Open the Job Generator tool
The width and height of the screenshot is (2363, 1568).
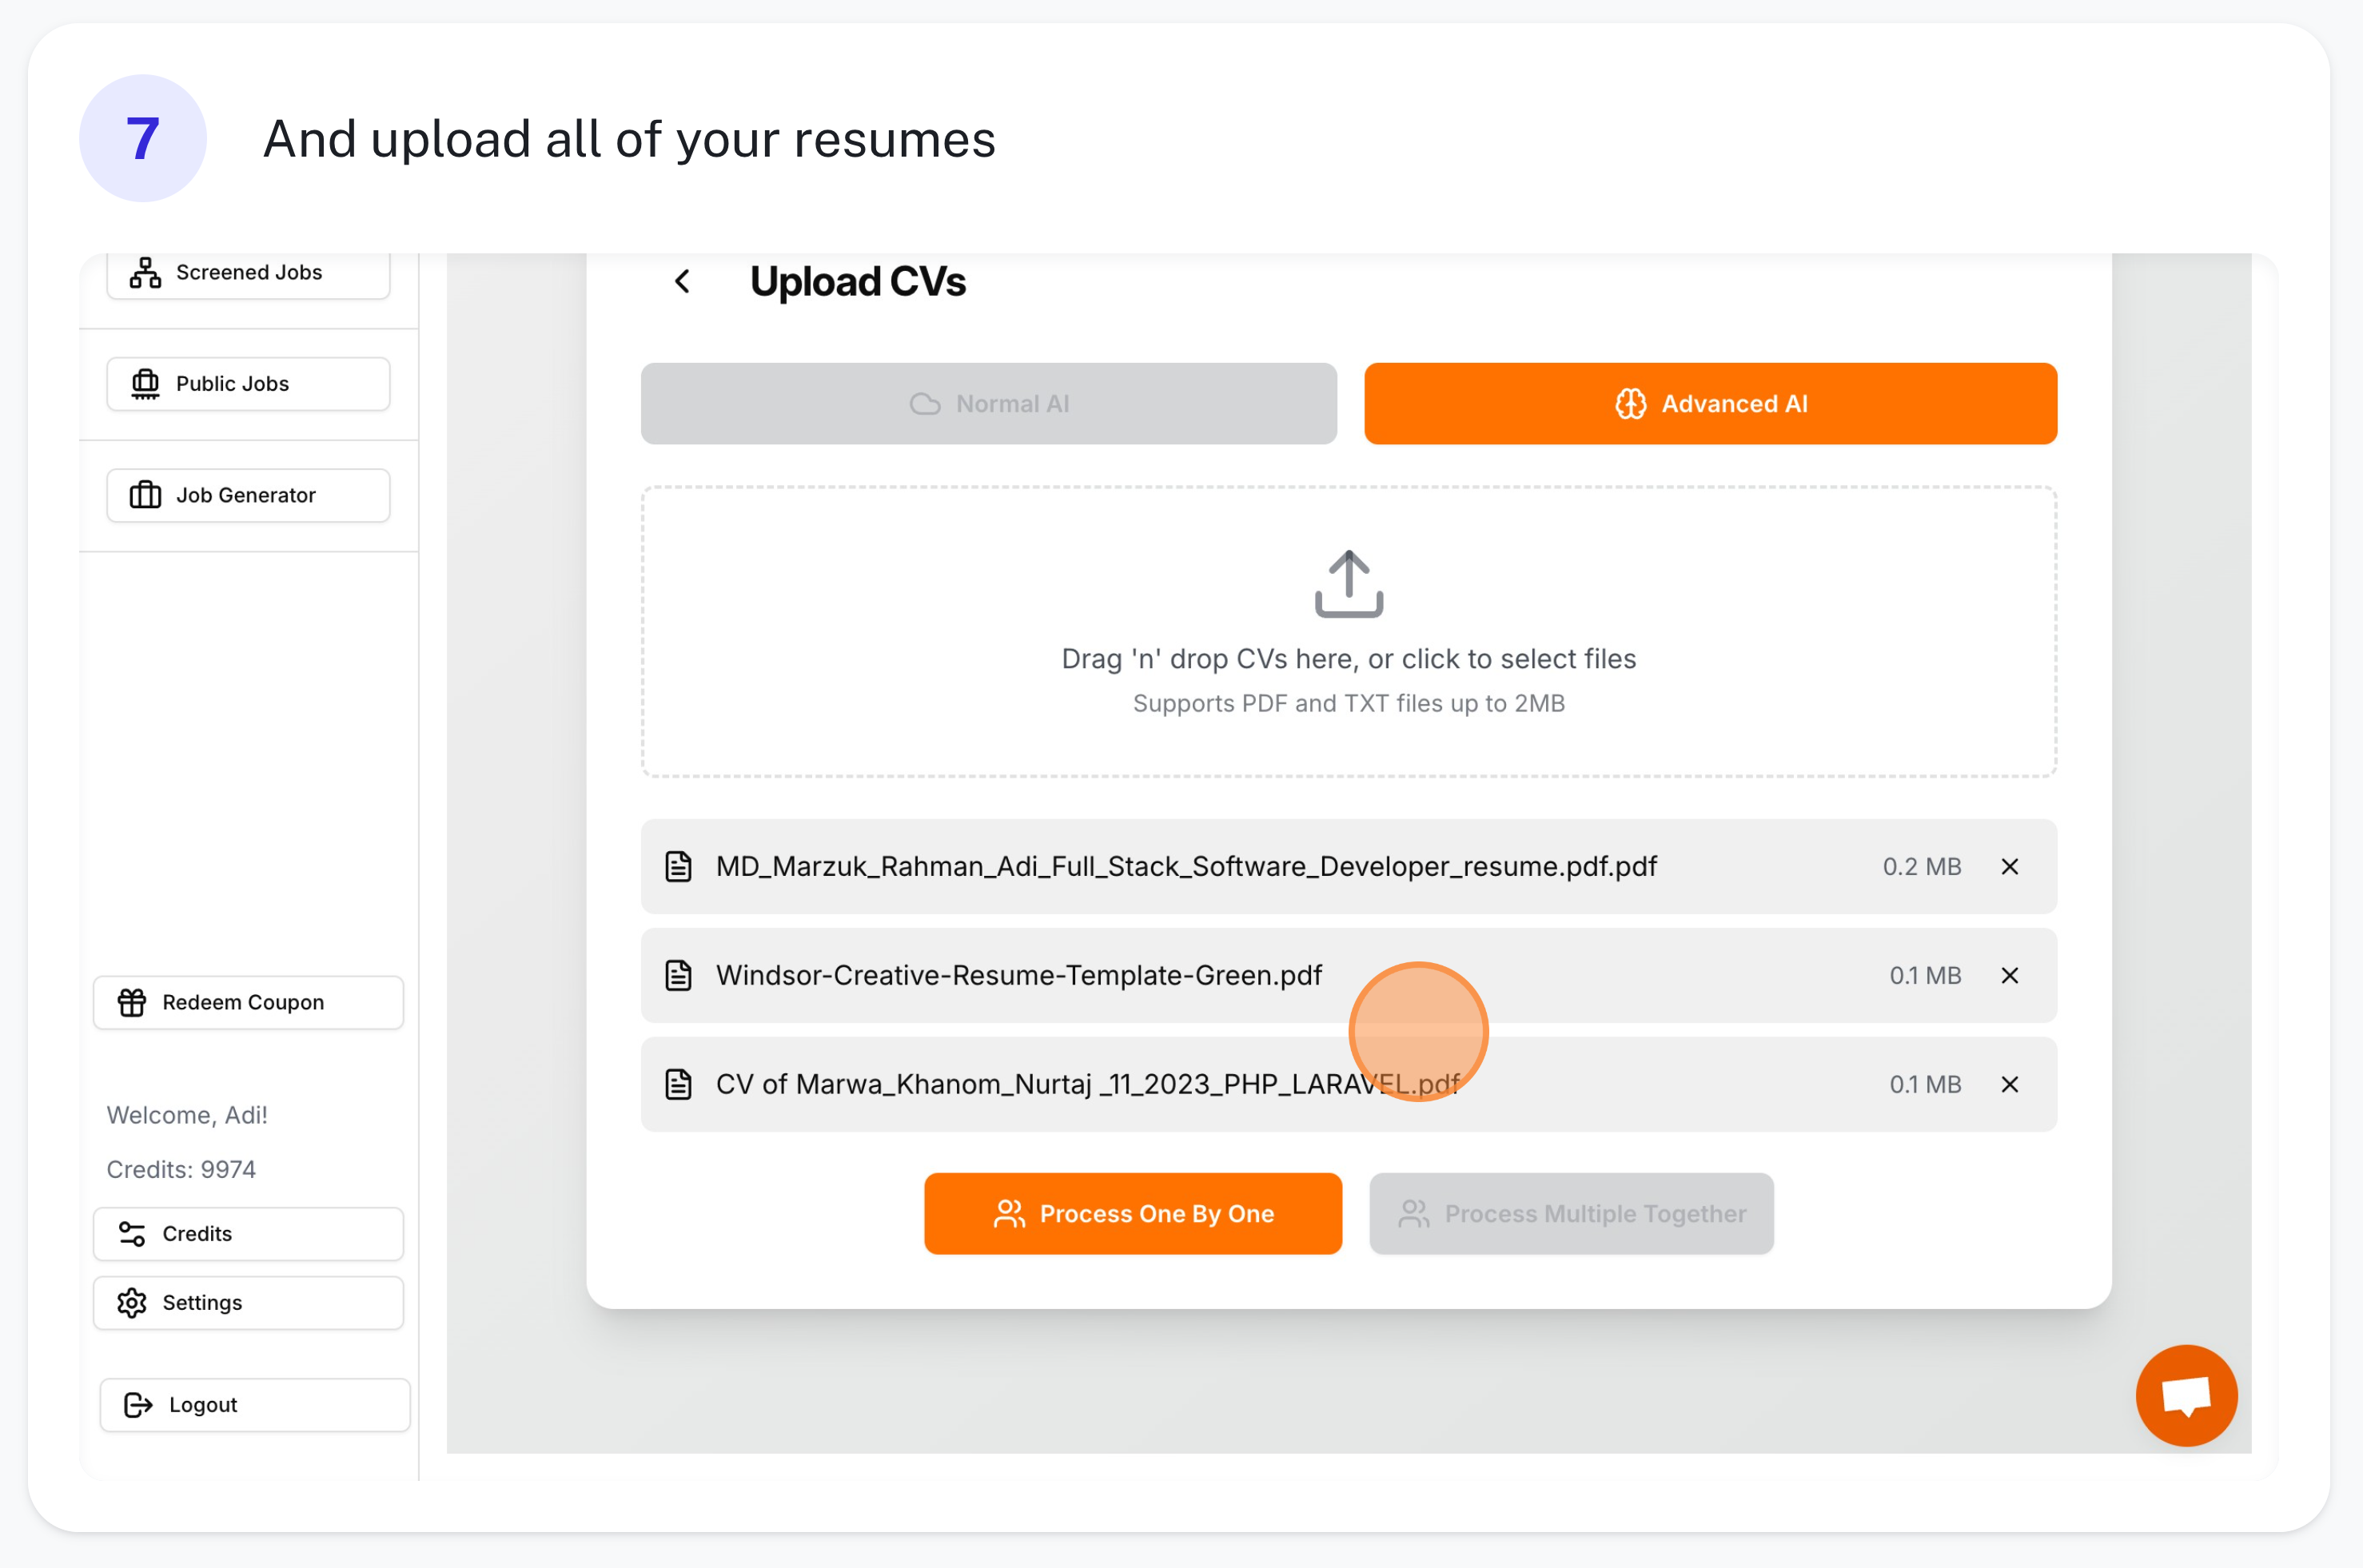click(x=246, y=494)
